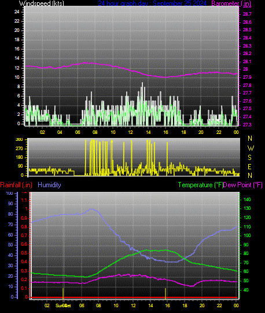Viewport: 265px width, 313px height.
Task: Select the 'Dew Point (°F)' legend label
Action: (242, 185)
